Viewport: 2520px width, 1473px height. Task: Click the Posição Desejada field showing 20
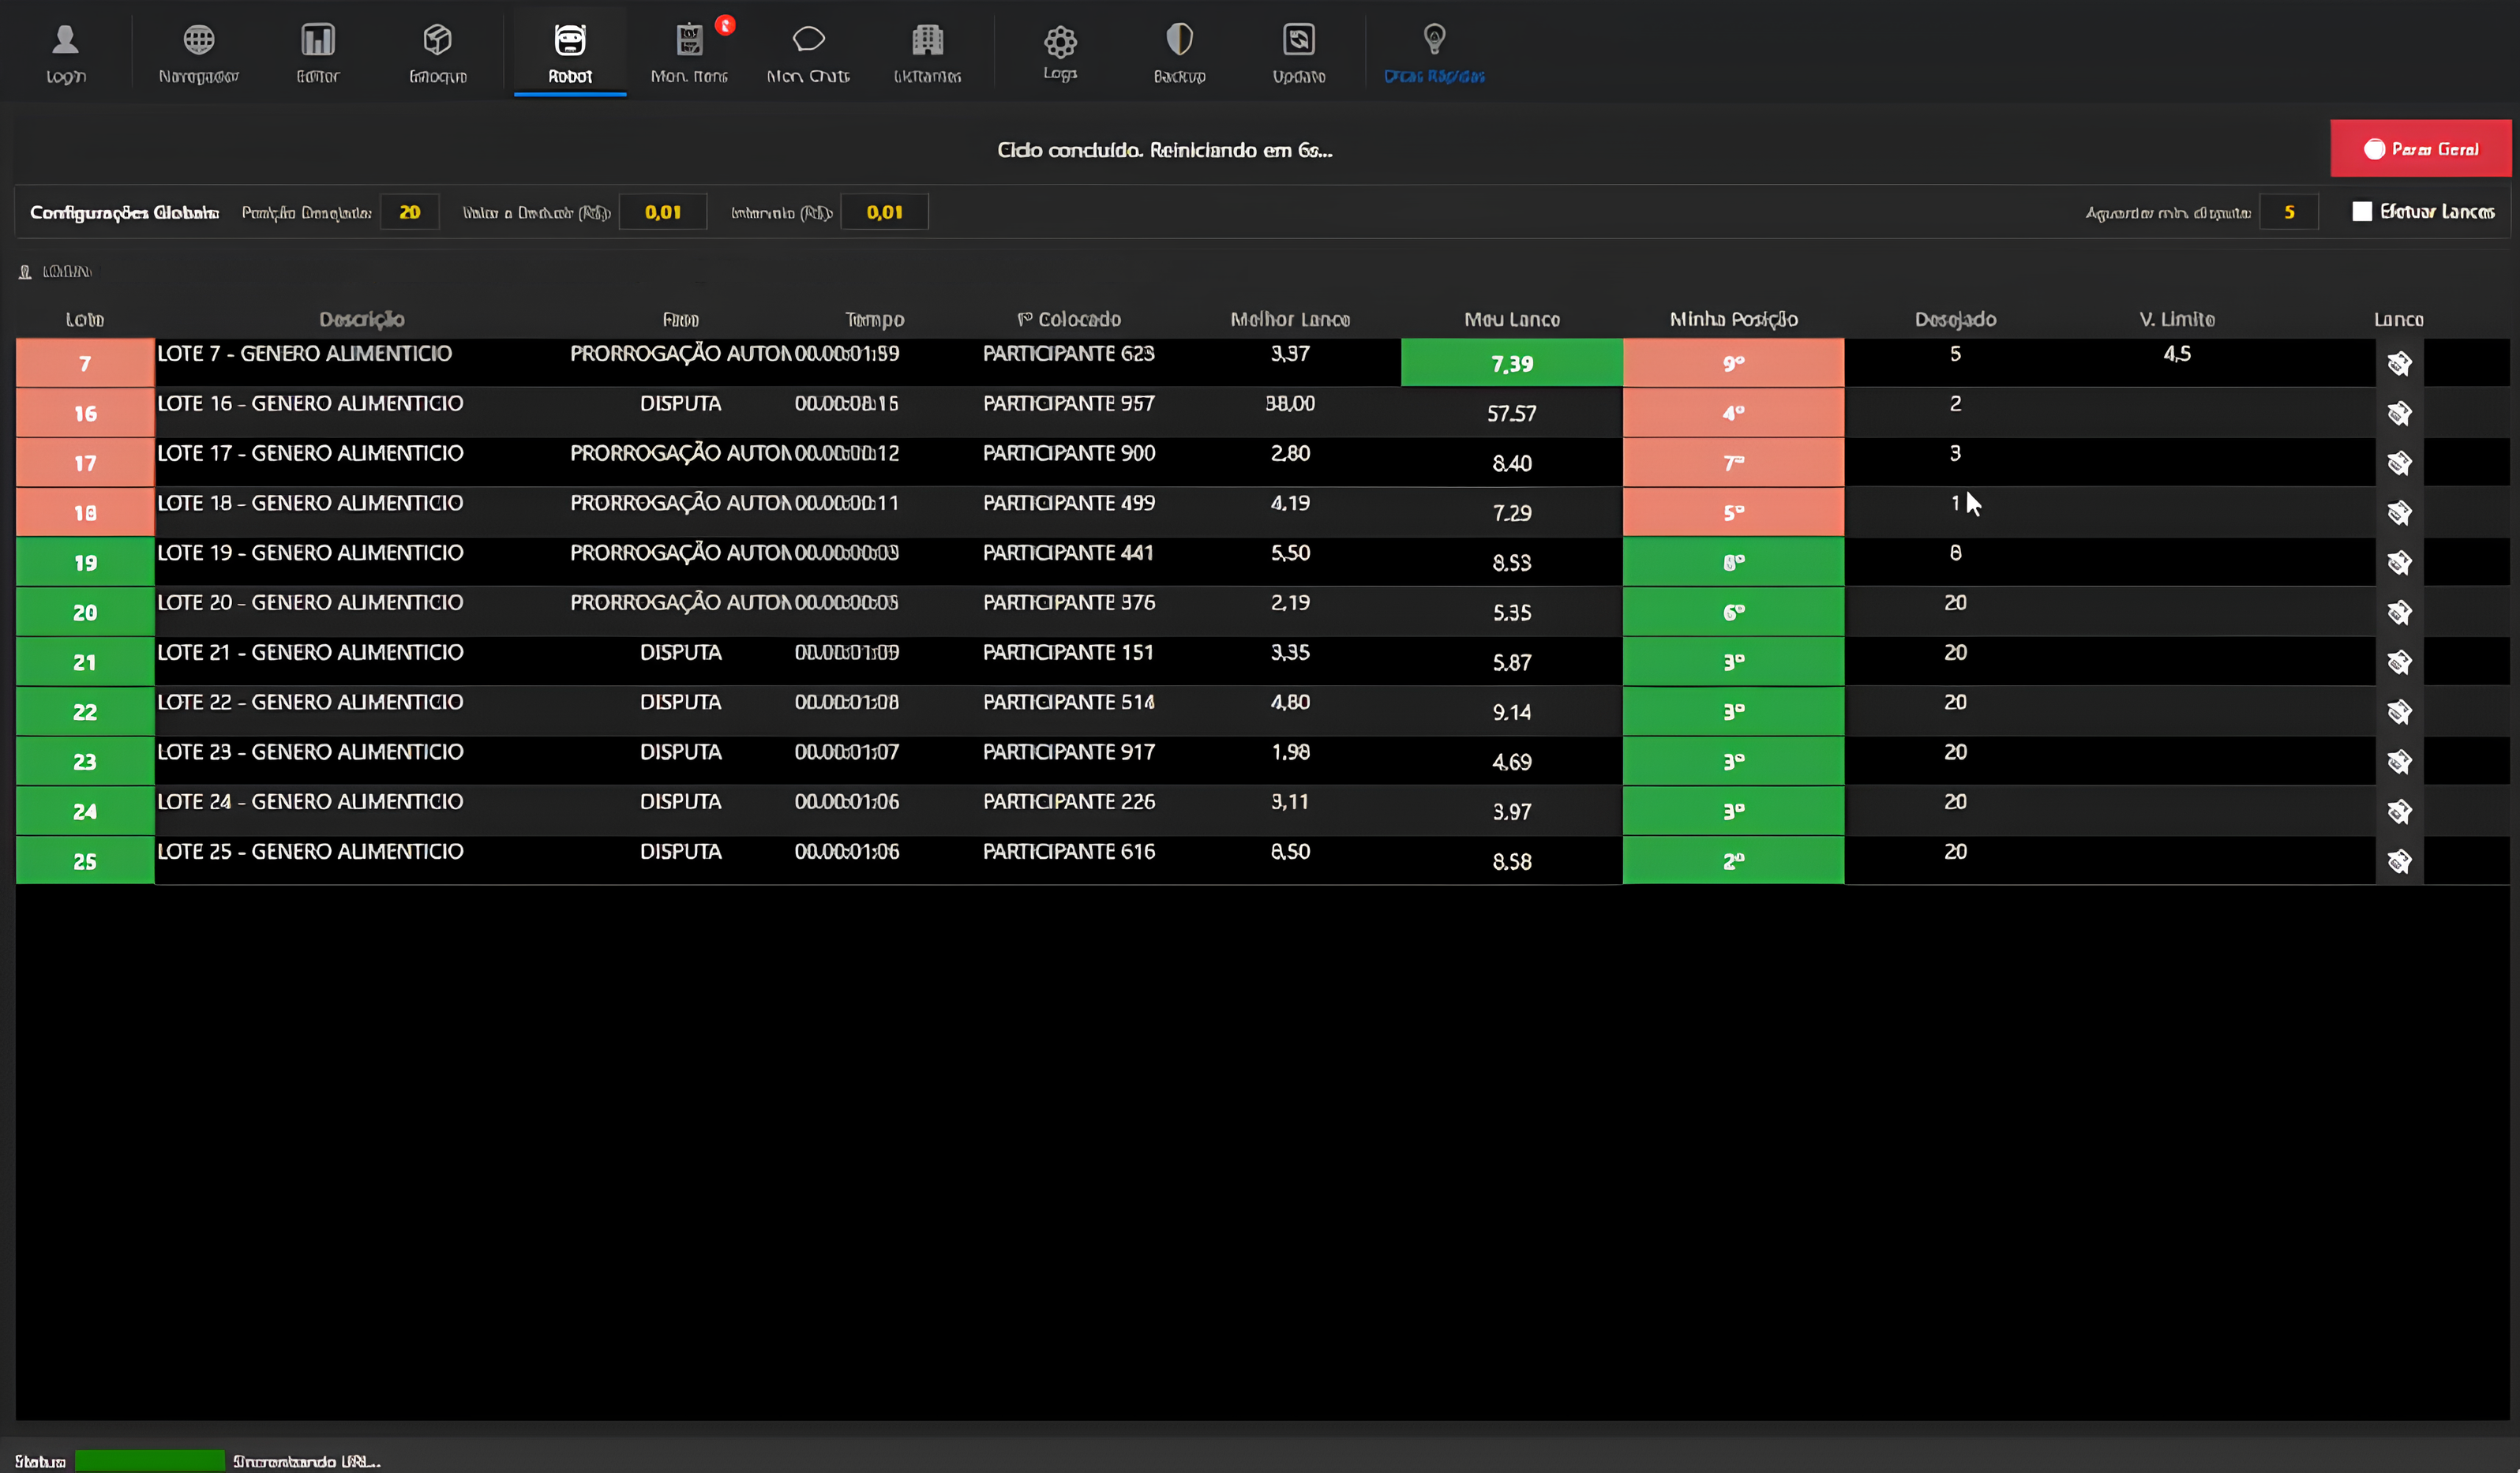point(409,212)
